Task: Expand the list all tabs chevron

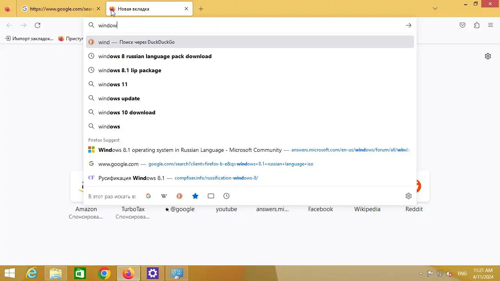Action: coord(435,9)
